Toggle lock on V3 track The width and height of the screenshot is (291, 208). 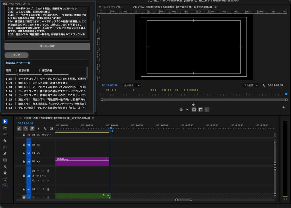click(24, 145)
